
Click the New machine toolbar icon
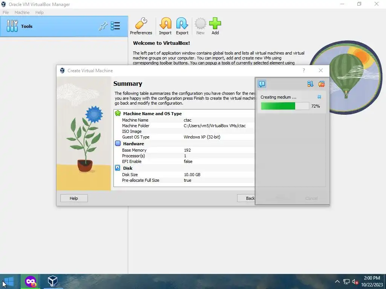click(x=201, y=26)
